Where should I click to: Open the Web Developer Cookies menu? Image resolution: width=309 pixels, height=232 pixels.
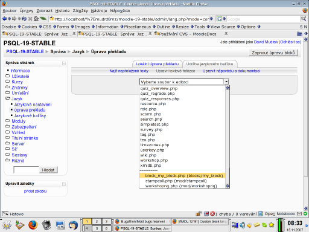(29, 27)
